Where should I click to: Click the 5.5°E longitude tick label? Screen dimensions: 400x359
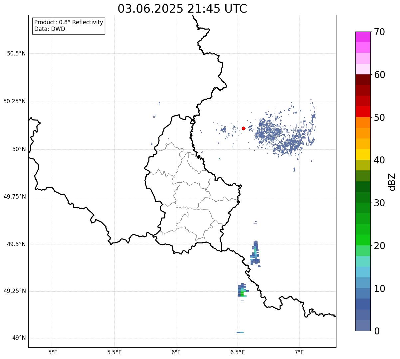[114, 352]
